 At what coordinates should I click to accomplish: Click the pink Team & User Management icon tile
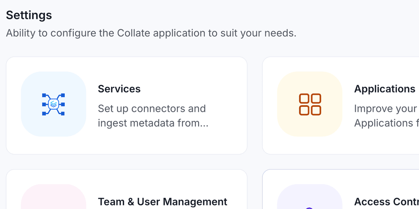54,197
